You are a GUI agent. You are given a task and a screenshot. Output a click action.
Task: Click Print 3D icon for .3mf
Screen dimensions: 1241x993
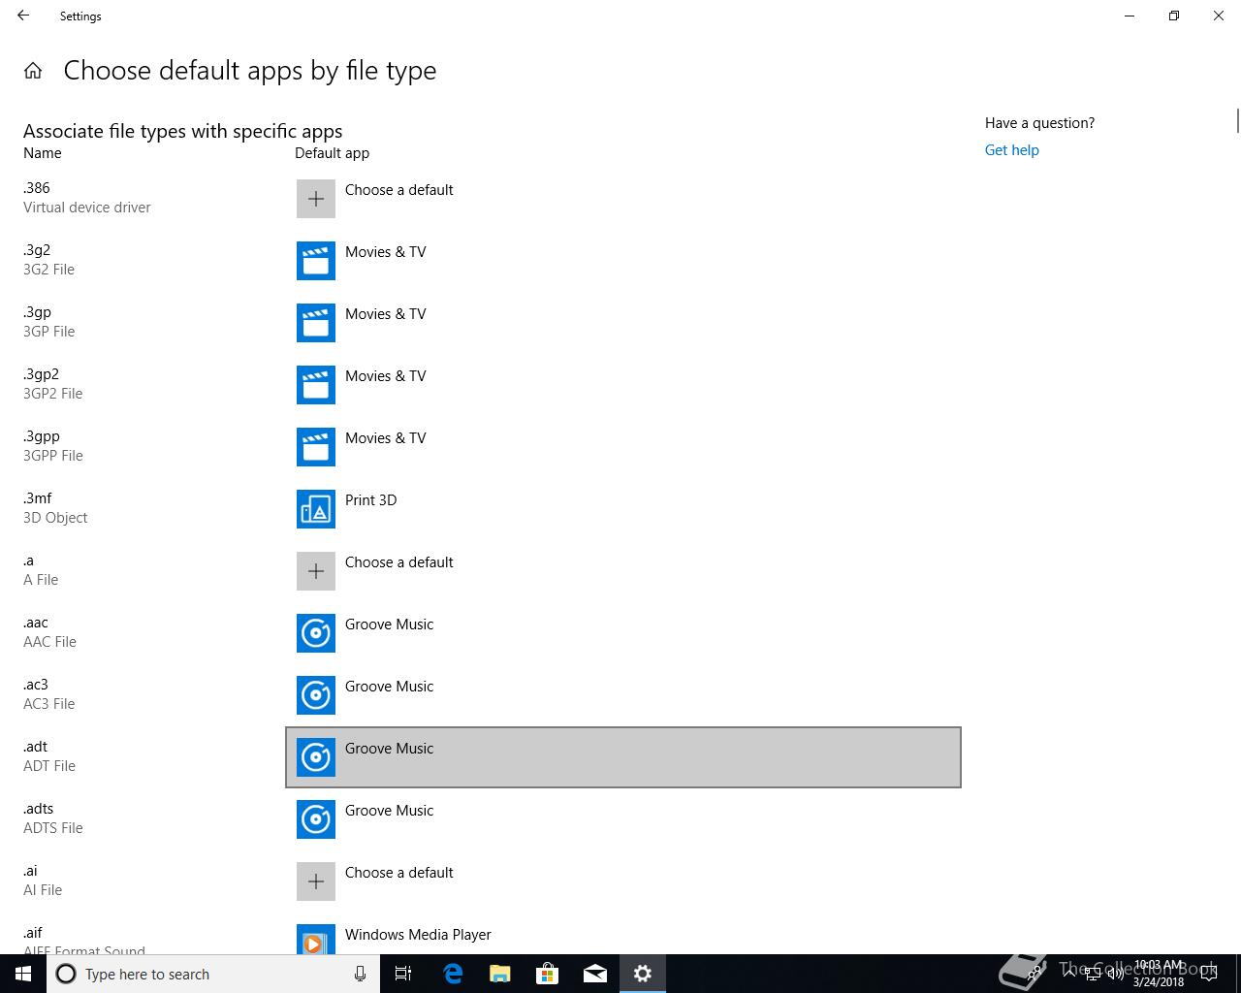316,509
